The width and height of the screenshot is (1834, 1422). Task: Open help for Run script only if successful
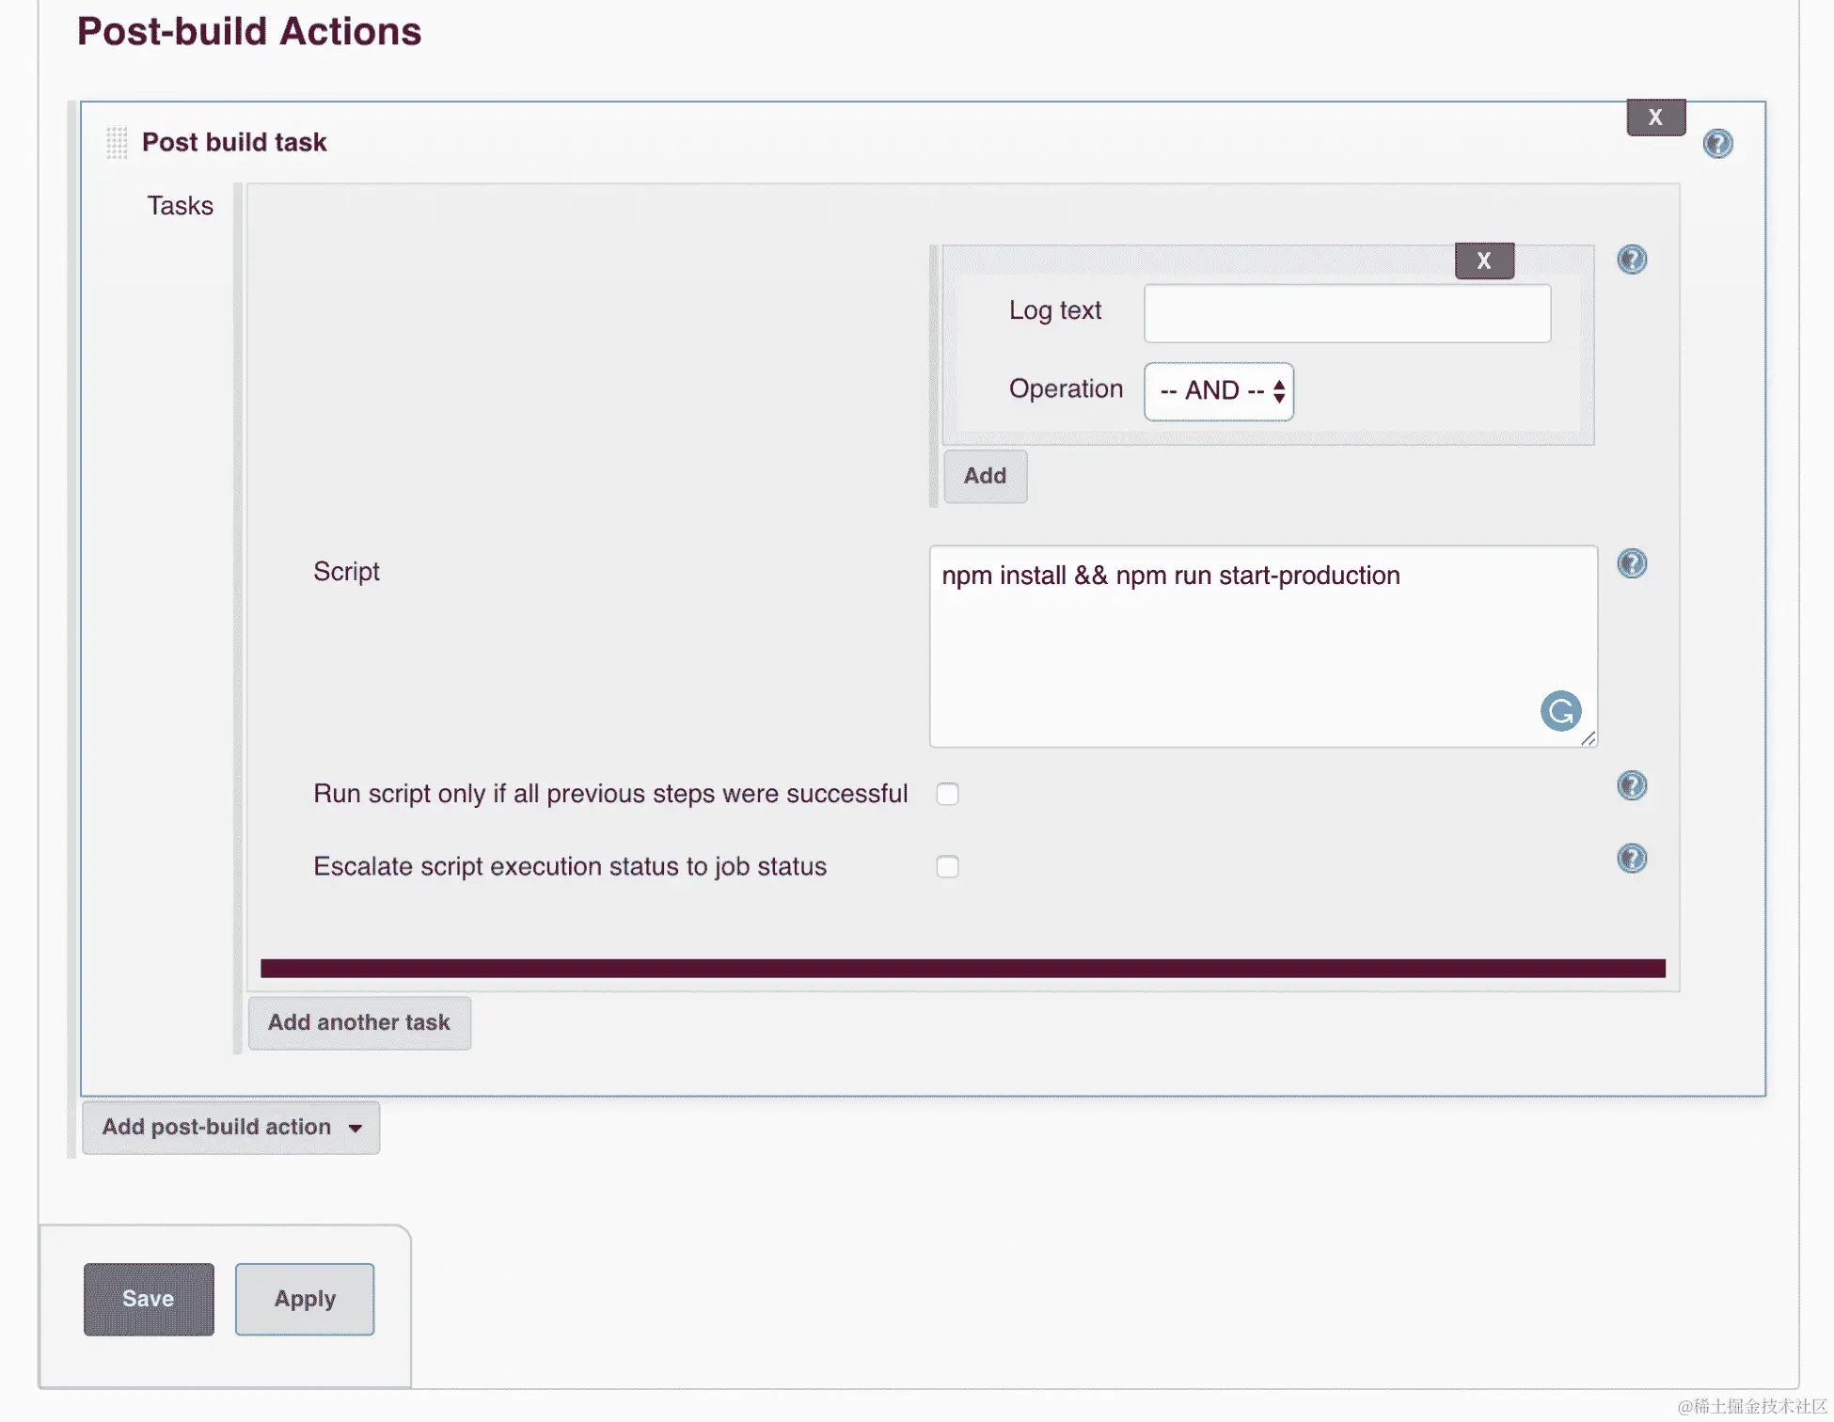click(1632, 785)
